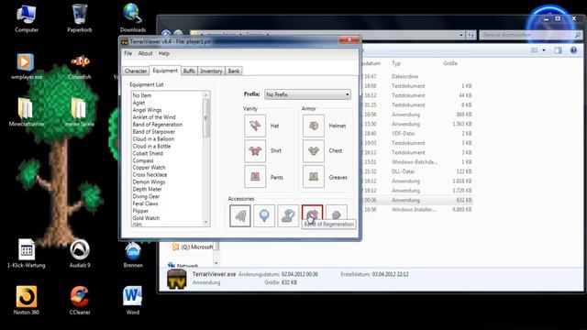
Task: Open the Minecraftserver folder icon
Action: coord(27,112)
